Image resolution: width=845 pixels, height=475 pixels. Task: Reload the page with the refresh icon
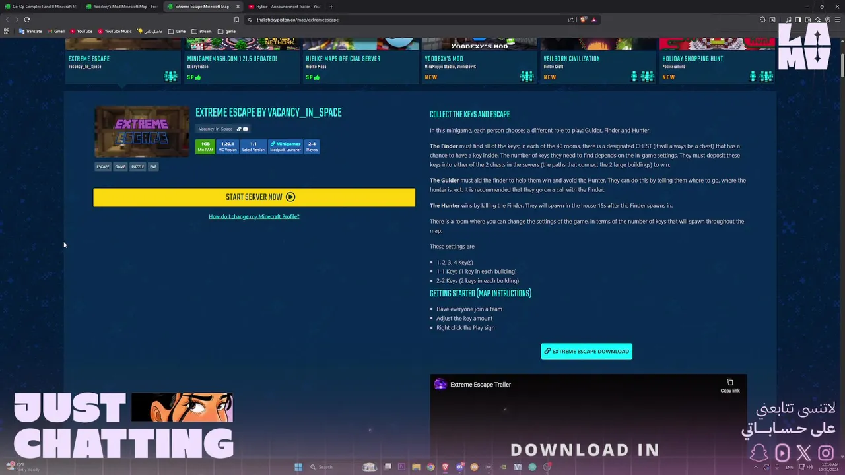click(27, 20)
